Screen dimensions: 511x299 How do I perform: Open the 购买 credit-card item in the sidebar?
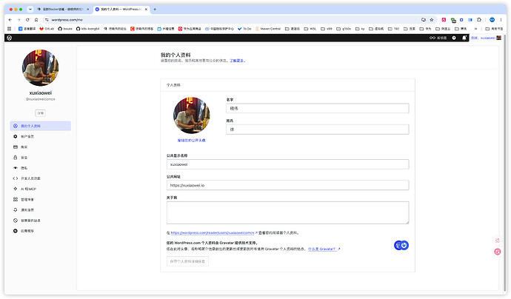click(x=41, y=147)
